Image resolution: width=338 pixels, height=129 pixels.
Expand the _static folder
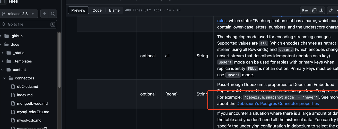point(3,53)
